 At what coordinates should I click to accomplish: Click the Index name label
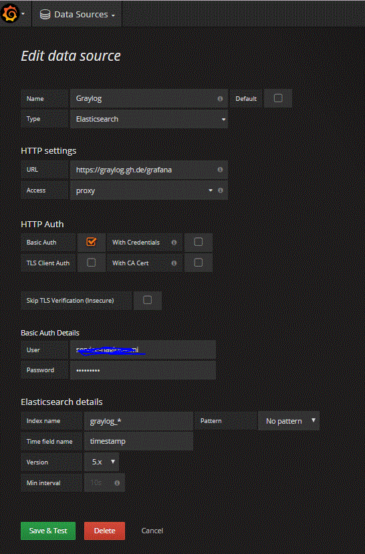pyautogui.click(x=43, y=421)
